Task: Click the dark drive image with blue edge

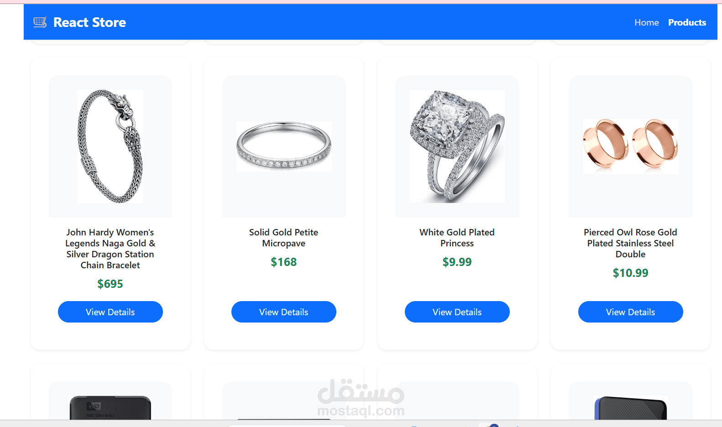Action: (631, 407)
